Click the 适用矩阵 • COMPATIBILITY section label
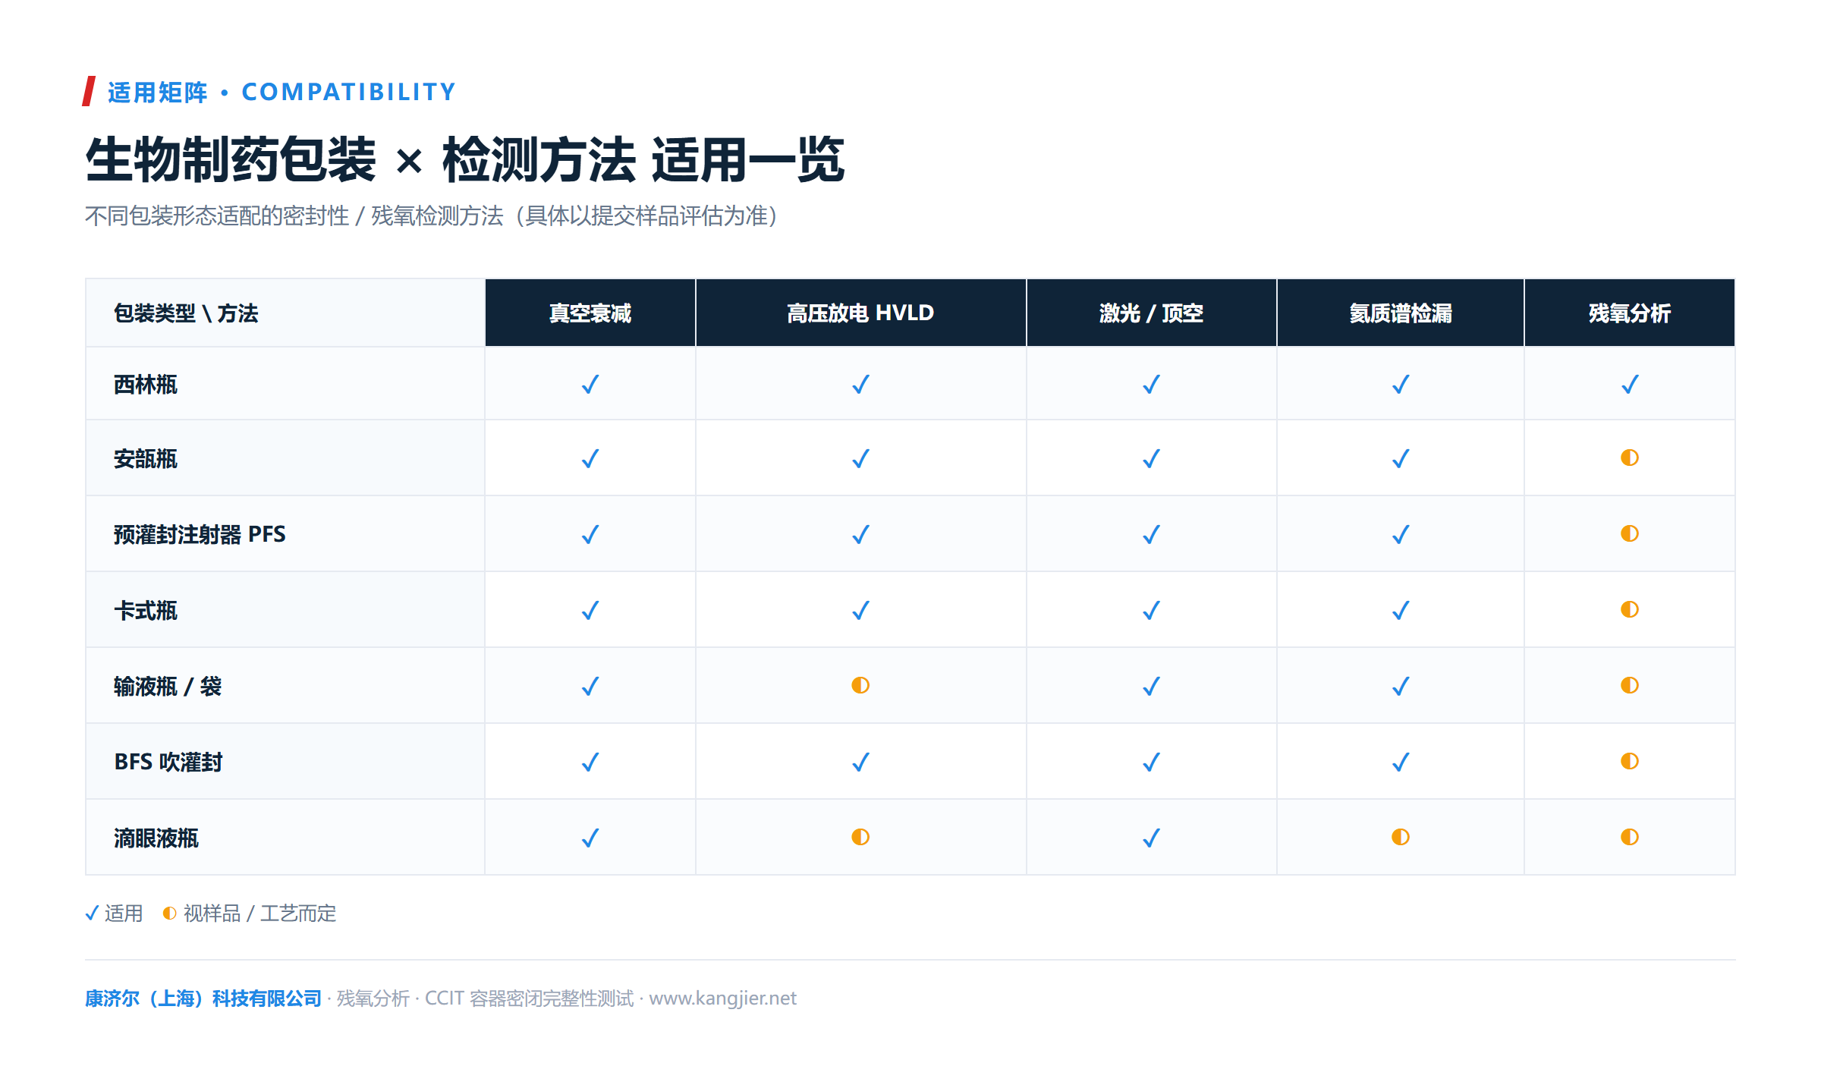The image size is (1821, 1085). pyautogui.click(x=281, y=92)
